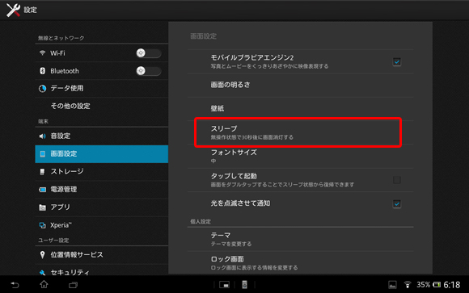Tap the 画面設定 display icon
Image resolution: width=469 pixels, height=293 pixels.
click(43, 154)
